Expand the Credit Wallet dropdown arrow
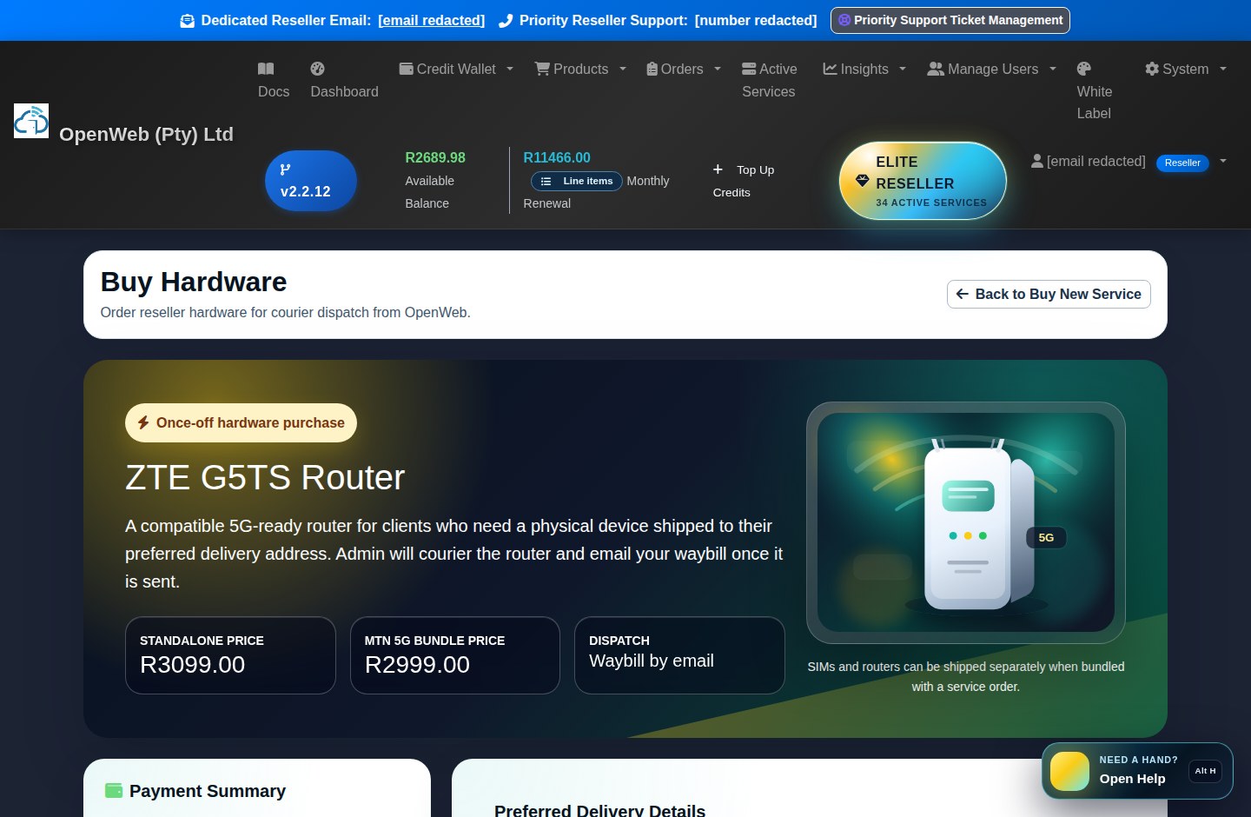The height and width of the screenshot is (817, 1251). [510, 69]
